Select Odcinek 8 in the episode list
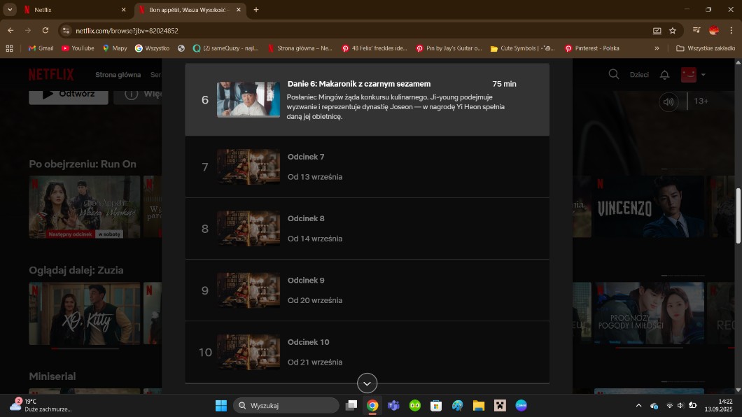Image resolution: width=742 pixels, height=417 pixels. click(x=367, y=228)
